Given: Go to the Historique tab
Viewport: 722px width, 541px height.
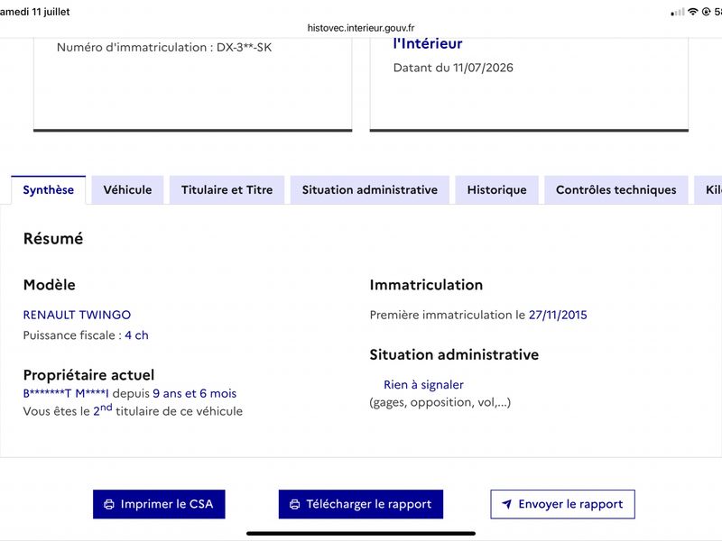Looking at the screenshot, I should click(x=497, y=189).
